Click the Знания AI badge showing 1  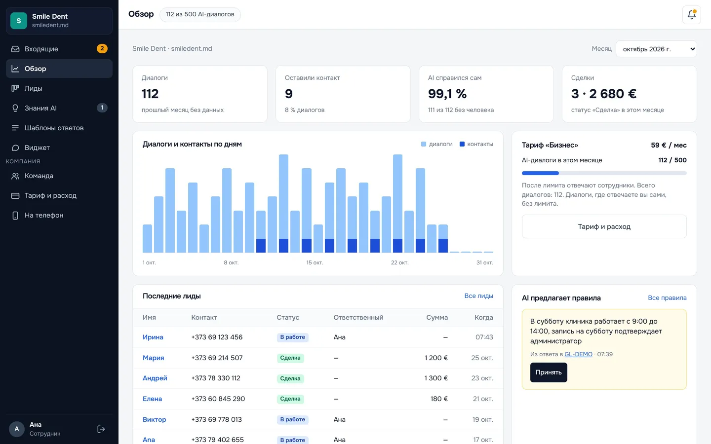[102, 108]
